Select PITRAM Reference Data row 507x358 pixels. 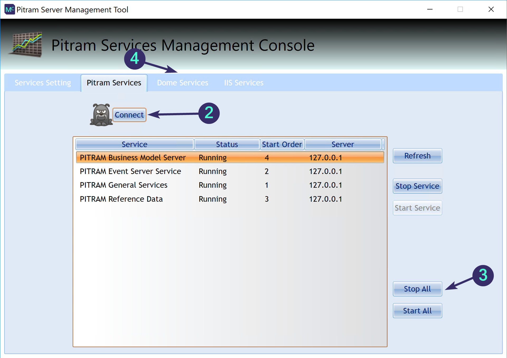121,199
